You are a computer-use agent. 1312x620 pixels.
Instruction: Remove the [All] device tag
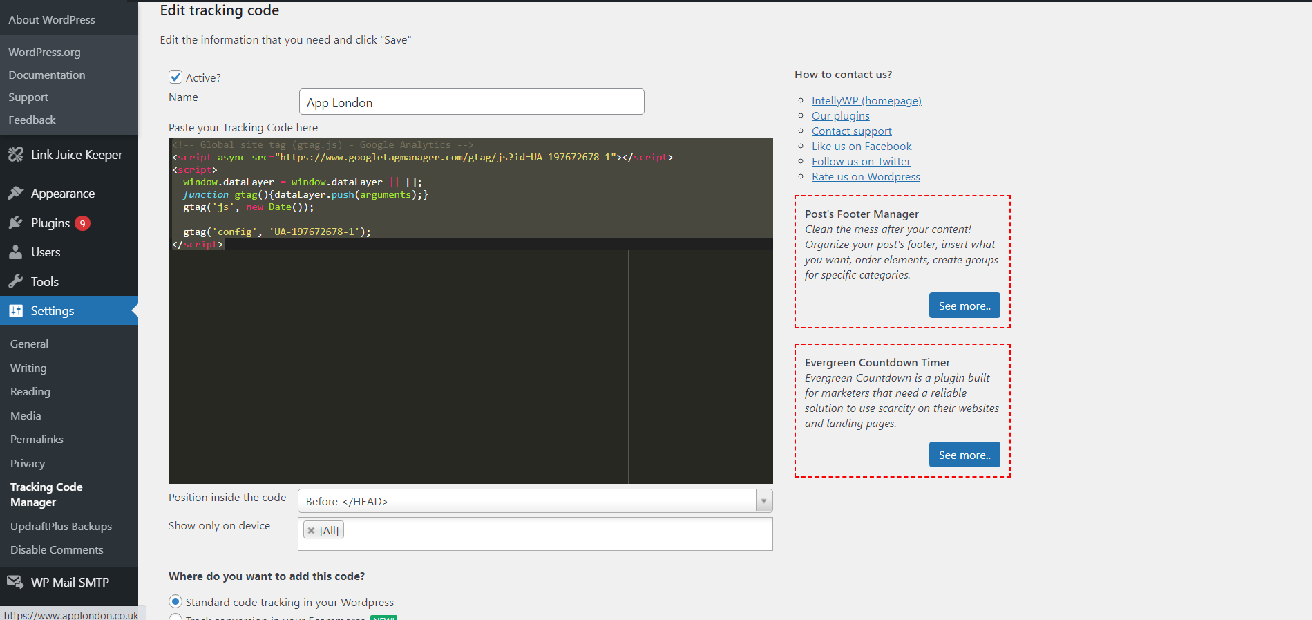point(312,531)
